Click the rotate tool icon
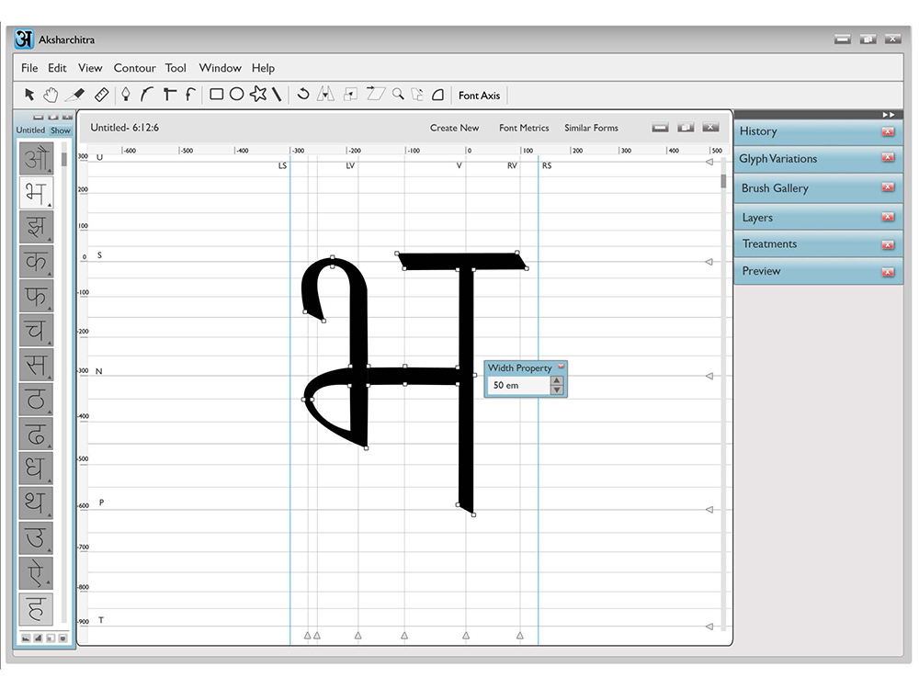 (x=302, y=94)
